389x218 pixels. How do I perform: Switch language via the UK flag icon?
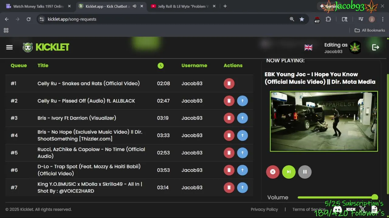(x=308, y=47)
